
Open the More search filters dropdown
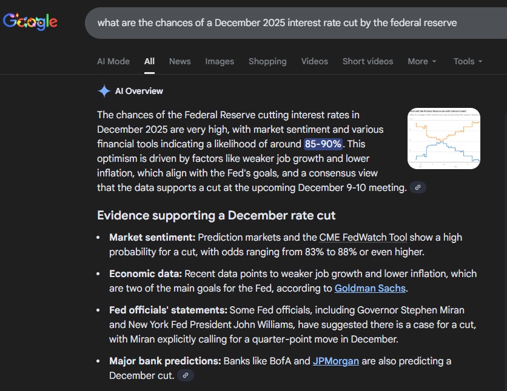421,61
